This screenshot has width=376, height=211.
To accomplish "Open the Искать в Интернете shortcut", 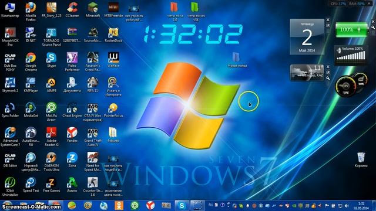I will point(113,87).
